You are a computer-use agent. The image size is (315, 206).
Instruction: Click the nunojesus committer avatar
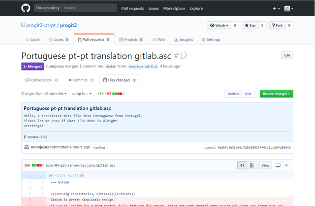coord(27,147)
